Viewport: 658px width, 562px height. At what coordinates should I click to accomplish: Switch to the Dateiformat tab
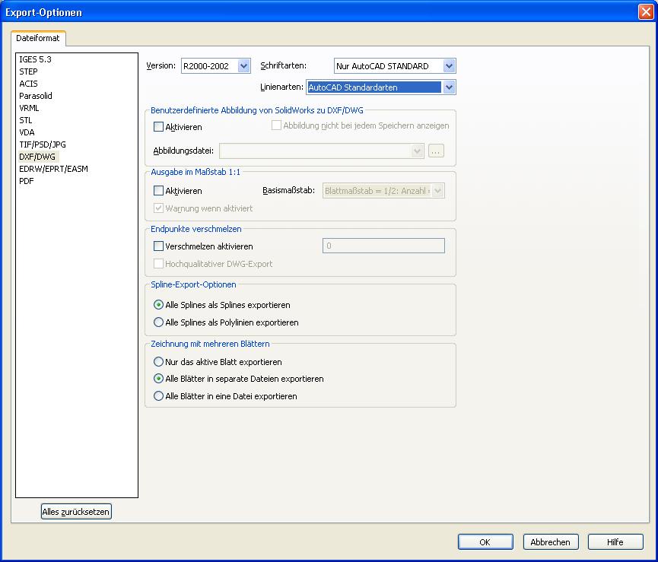(x=38, y=38)
